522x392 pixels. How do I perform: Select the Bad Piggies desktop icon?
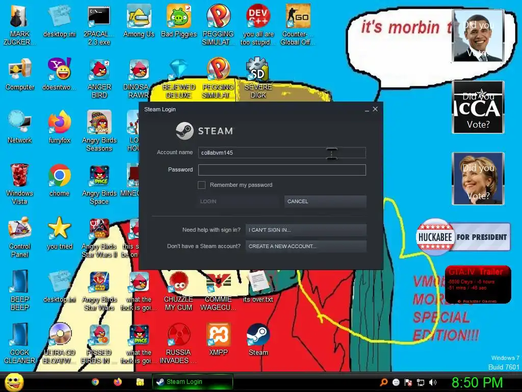[x=179, y=21]
